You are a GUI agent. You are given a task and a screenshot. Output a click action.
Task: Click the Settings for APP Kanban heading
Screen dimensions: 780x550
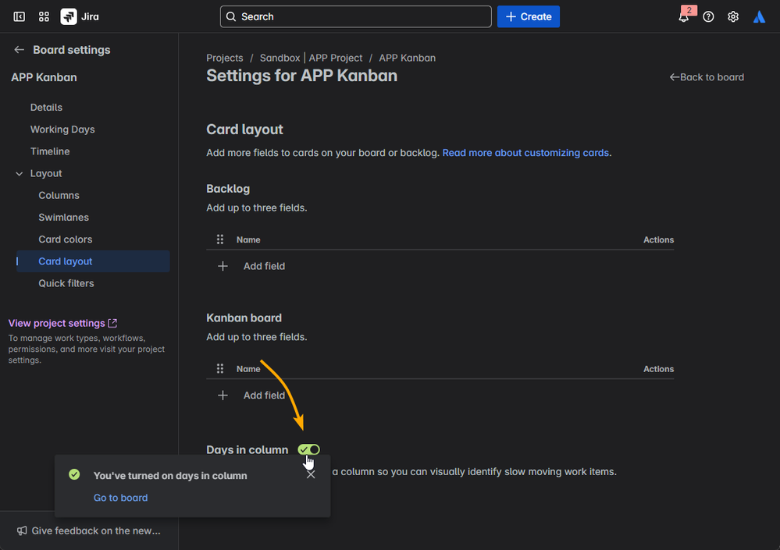tap(302, 76)
